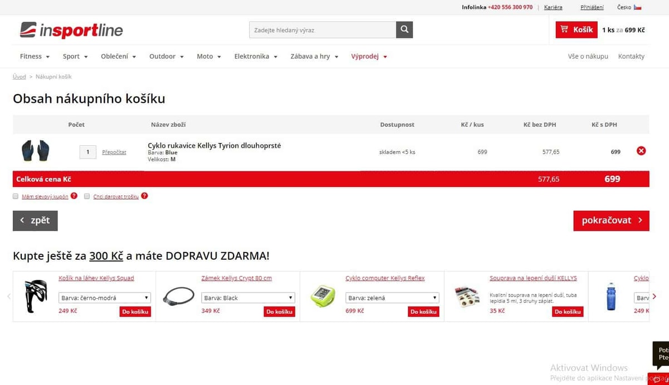Screen dimensions: 669x385
Task: Click the blue water bottle product image
Action: click(x=612, y=297)
